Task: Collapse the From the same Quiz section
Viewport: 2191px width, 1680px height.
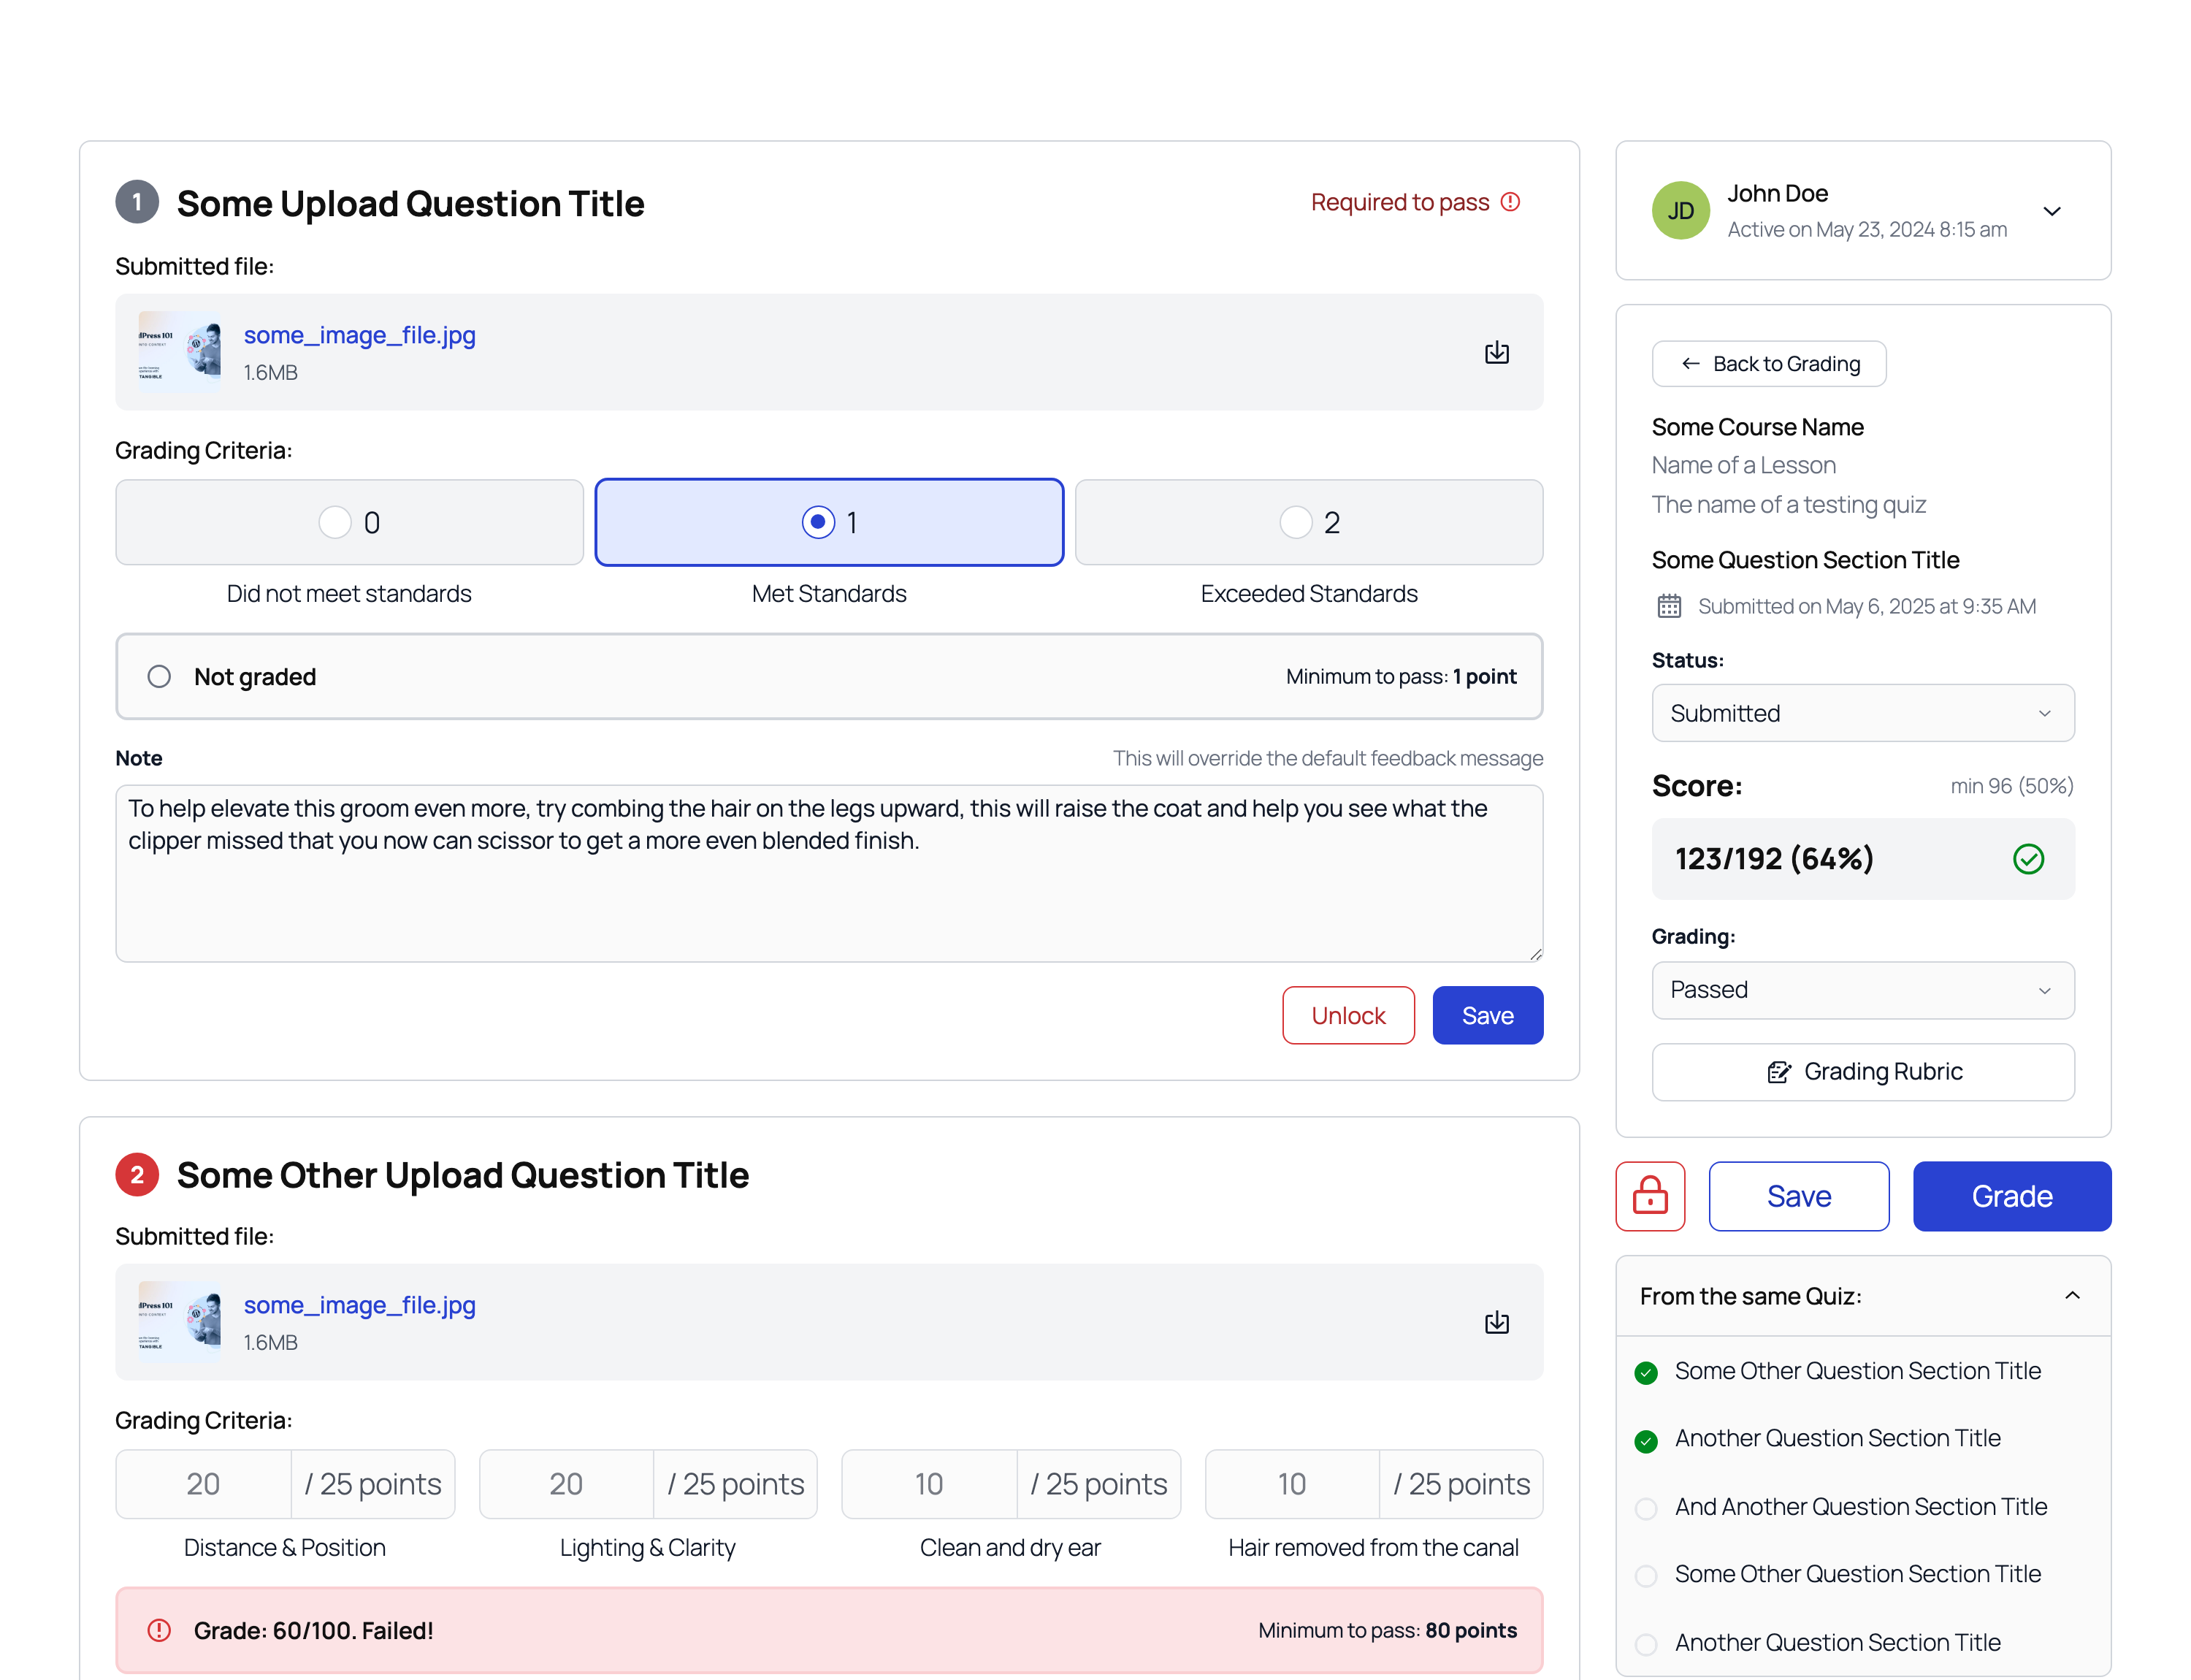Action: [2072, 1295]
